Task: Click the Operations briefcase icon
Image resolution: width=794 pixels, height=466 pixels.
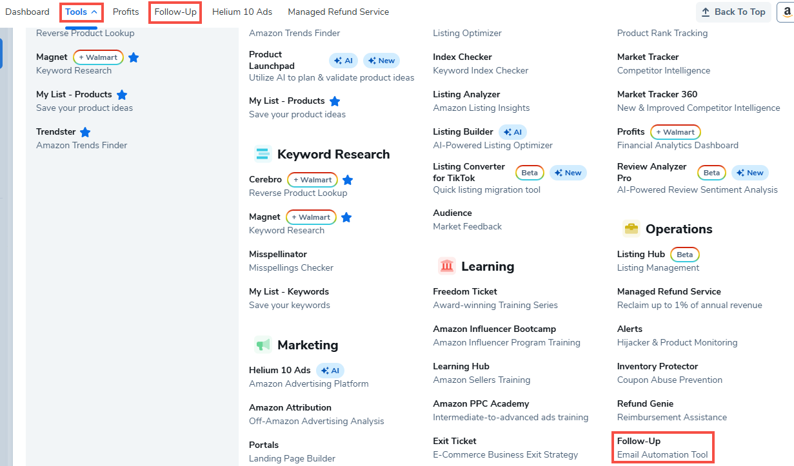Action: [631, 229]
